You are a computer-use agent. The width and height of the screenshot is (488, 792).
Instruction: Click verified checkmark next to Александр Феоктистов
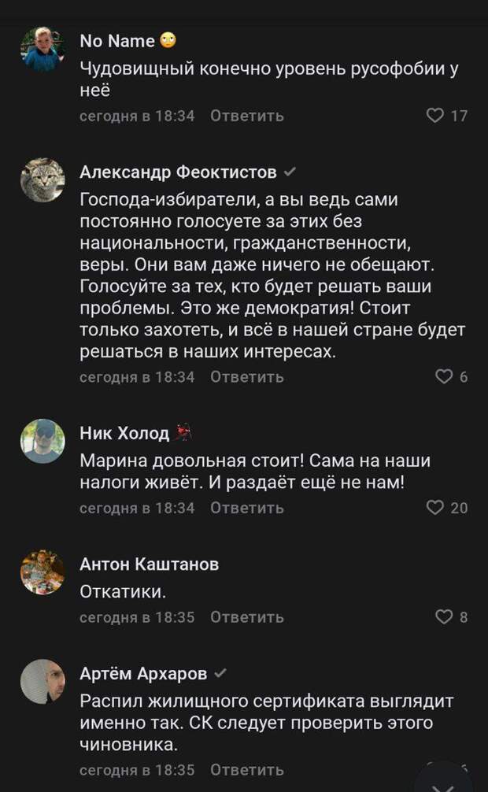tap(290, 172)
